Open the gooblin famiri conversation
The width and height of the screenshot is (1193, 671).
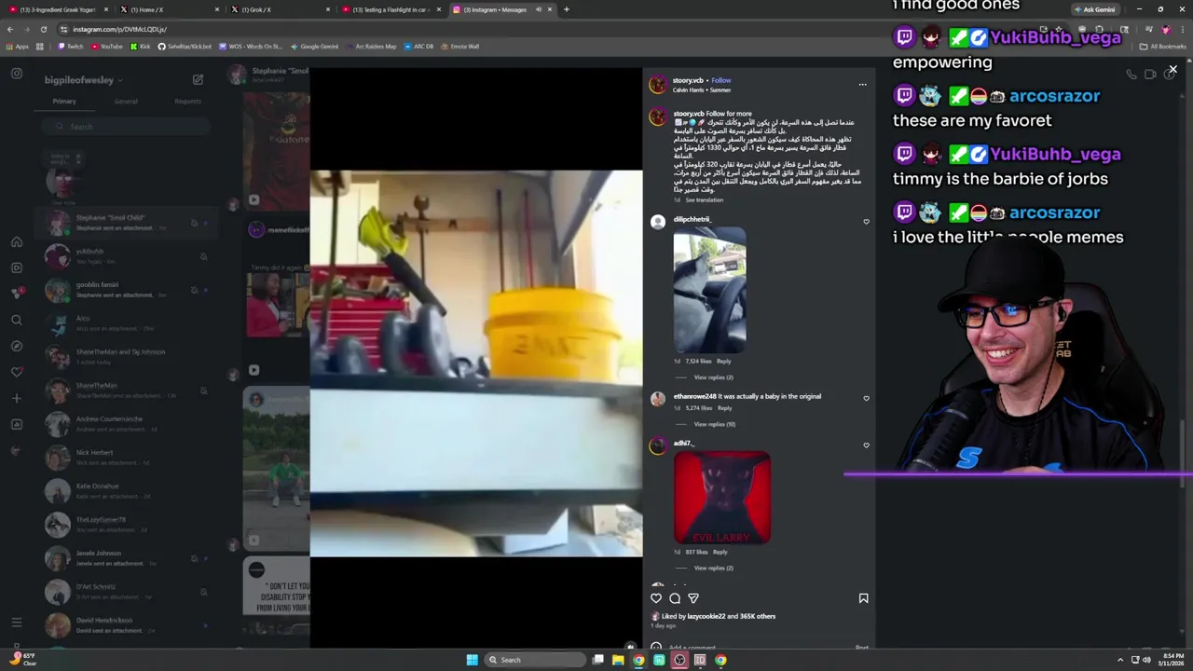[126, 290]
